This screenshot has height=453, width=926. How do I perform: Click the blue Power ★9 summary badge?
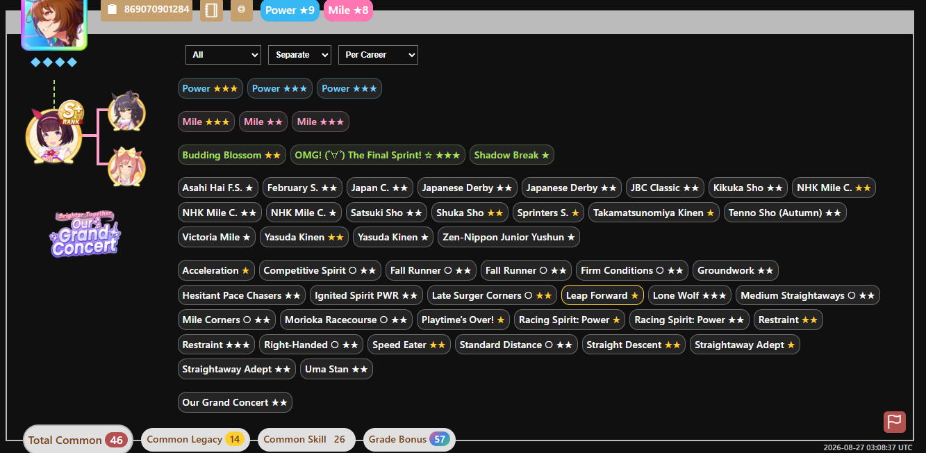(x=290, y=10)
